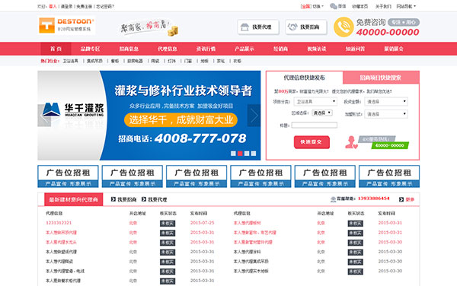Click the customer service headset icon near 13933886454
457x286 pixels.
[333, 199]
